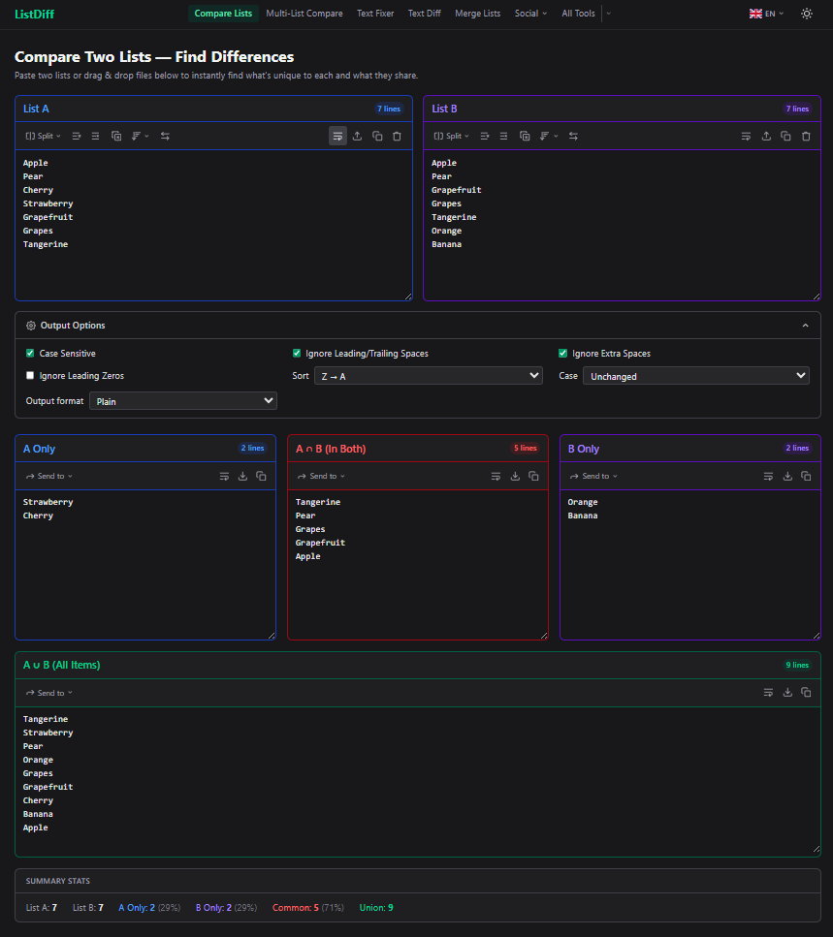Collapse the Output Options section
The height and width of the screenshot is (937, 833).
(x=806, y=326)
